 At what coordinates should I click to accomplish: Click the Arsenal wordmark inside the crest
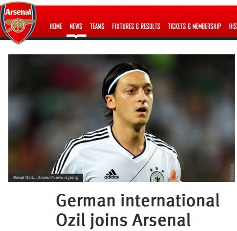pos(18,12)
